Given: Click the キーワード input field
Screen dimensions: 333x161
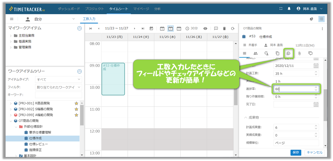Looking at the screenshot, I should coord(58,95).
